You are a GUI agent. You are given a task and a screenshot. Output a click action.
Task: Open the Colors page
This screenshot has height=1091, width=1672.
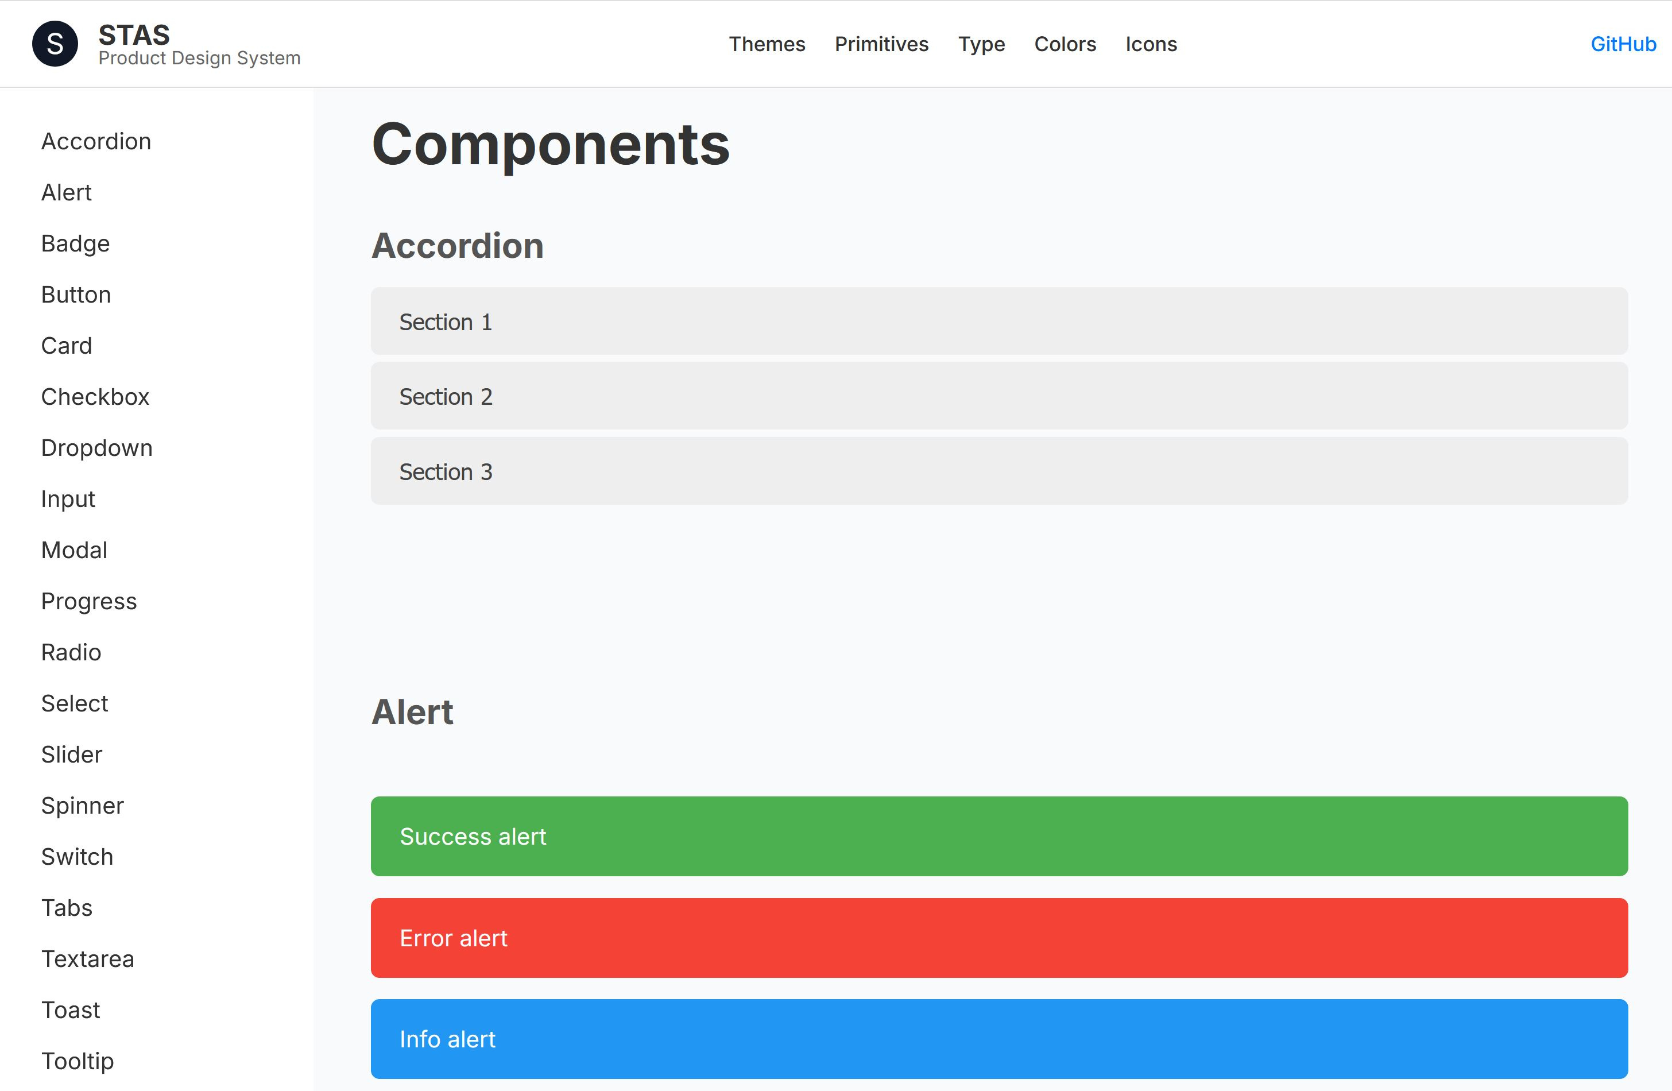[1065, 44]
